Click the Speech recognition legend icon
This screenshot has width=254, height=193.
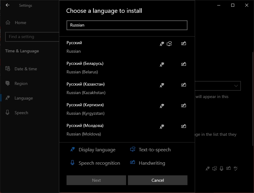coord(72,163)
